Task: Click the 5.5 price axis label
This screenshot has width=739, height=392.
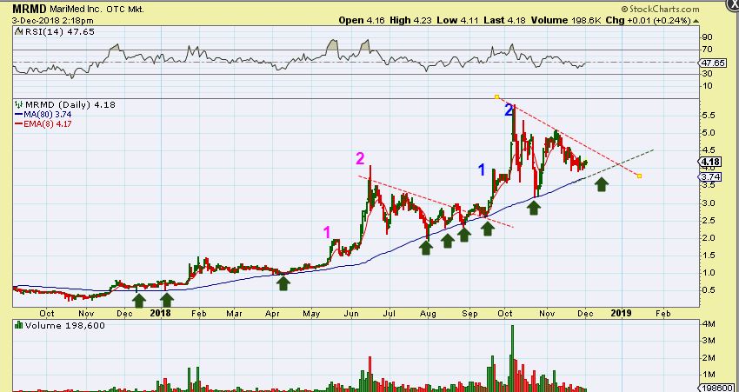Action: pyautogui.click(x=709, y=116)
